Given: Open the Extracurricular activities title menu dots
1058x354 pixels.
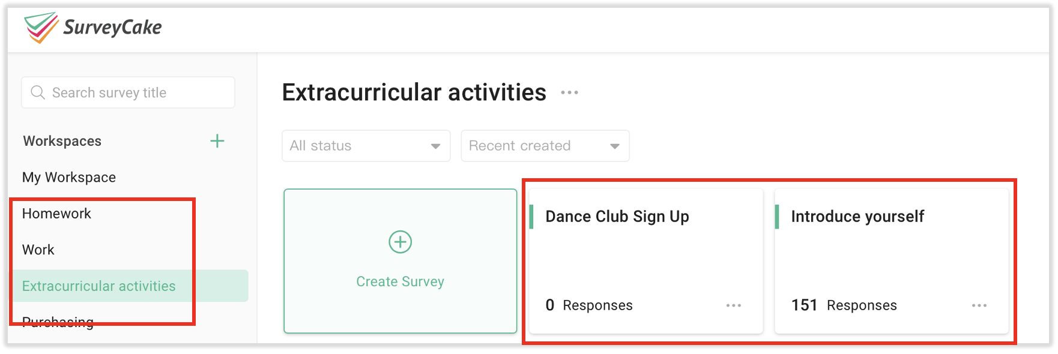Looking at the screenshot, I should tap(570, 92).
